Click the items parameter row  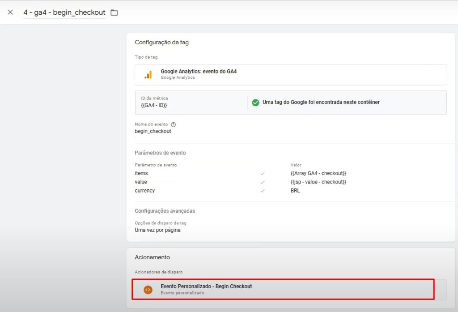pyautogui.click(x=240, y=173)
